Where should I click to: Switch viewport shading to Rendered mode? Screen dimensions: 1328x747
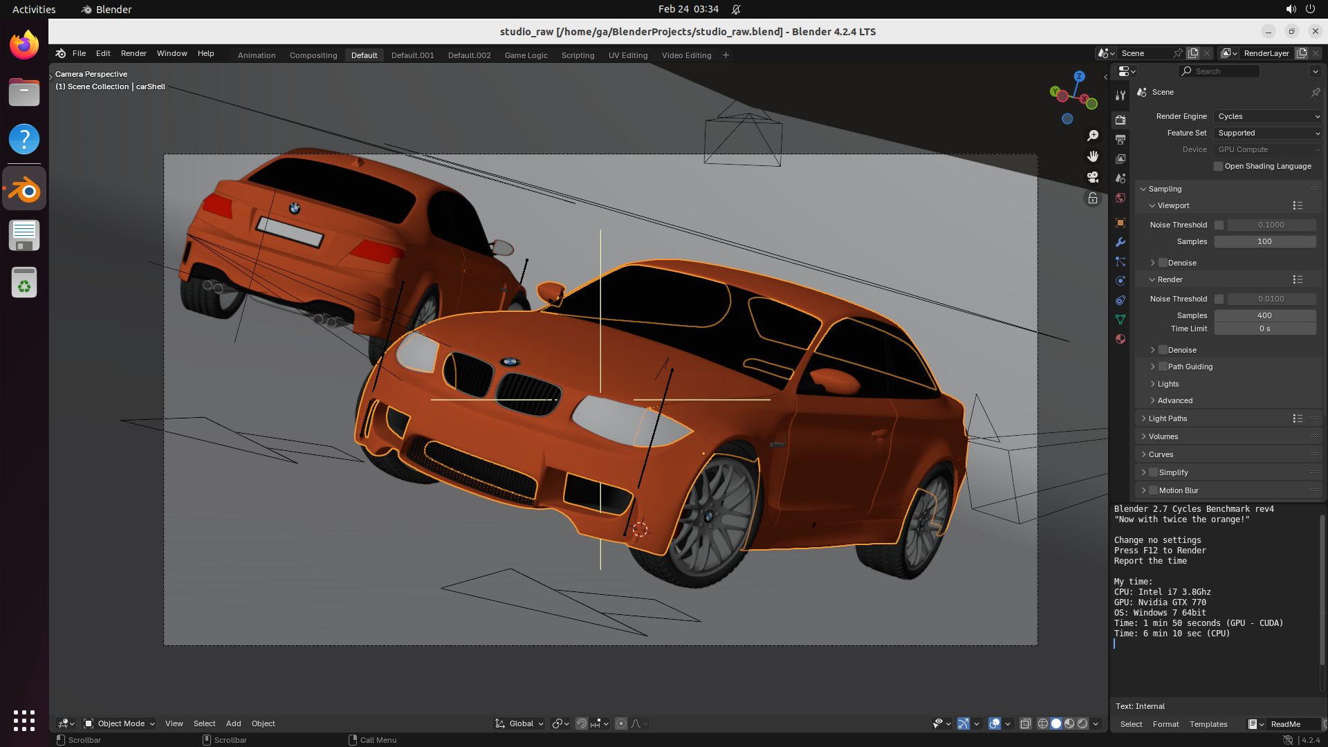[x=1082, y=723]
